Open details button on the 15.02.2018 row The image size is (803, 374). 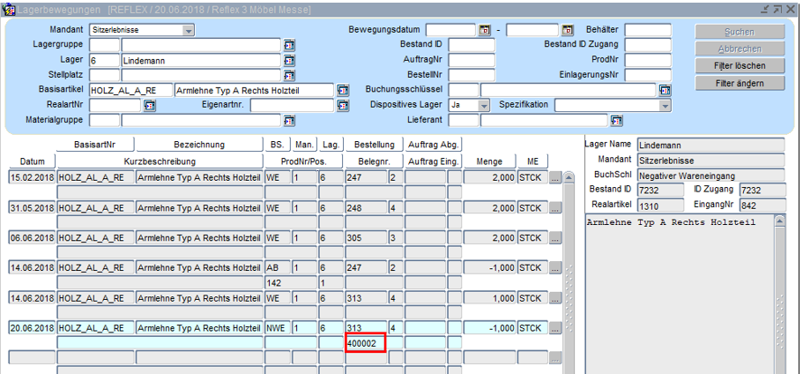click(554, 178)
